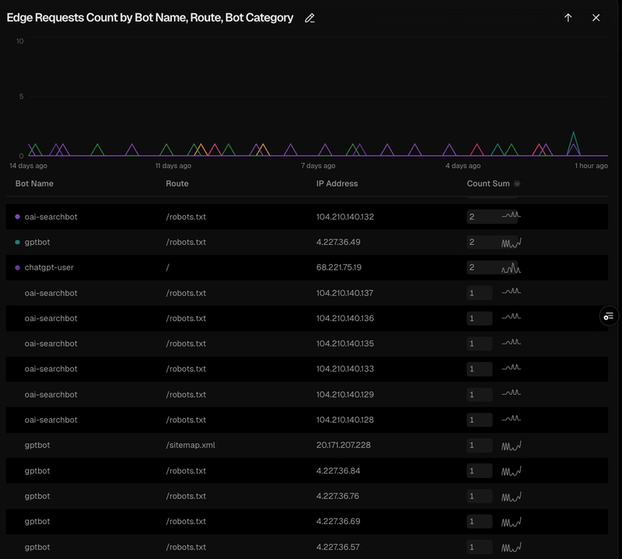Select IP address 20.171.207.228
The width and height of the screenshot is (622, 559).
pos(343,445)
